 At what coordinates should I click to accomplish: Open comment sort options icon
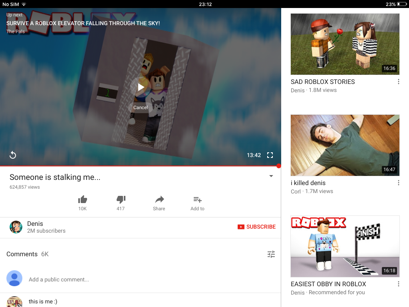coord(271,254)
